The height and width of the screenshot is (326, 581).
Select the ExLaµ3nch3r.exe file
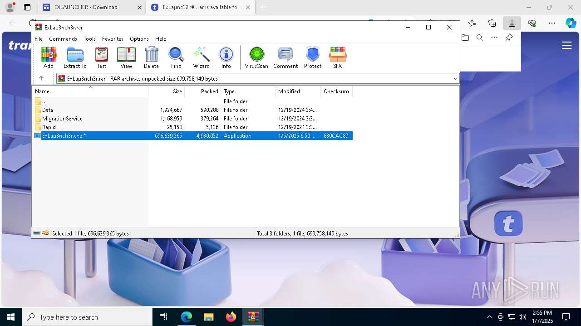point(192,136)
